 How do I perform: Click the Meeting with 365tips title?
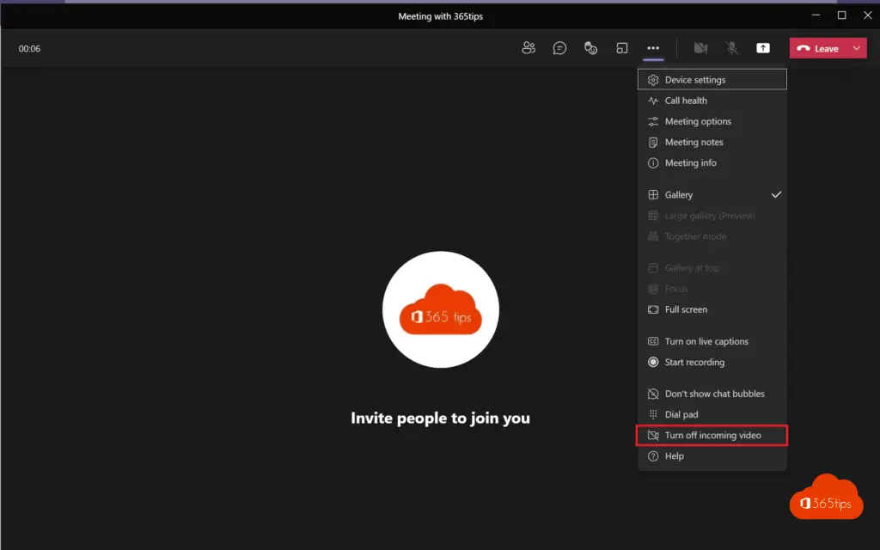(x=441, y=16)
